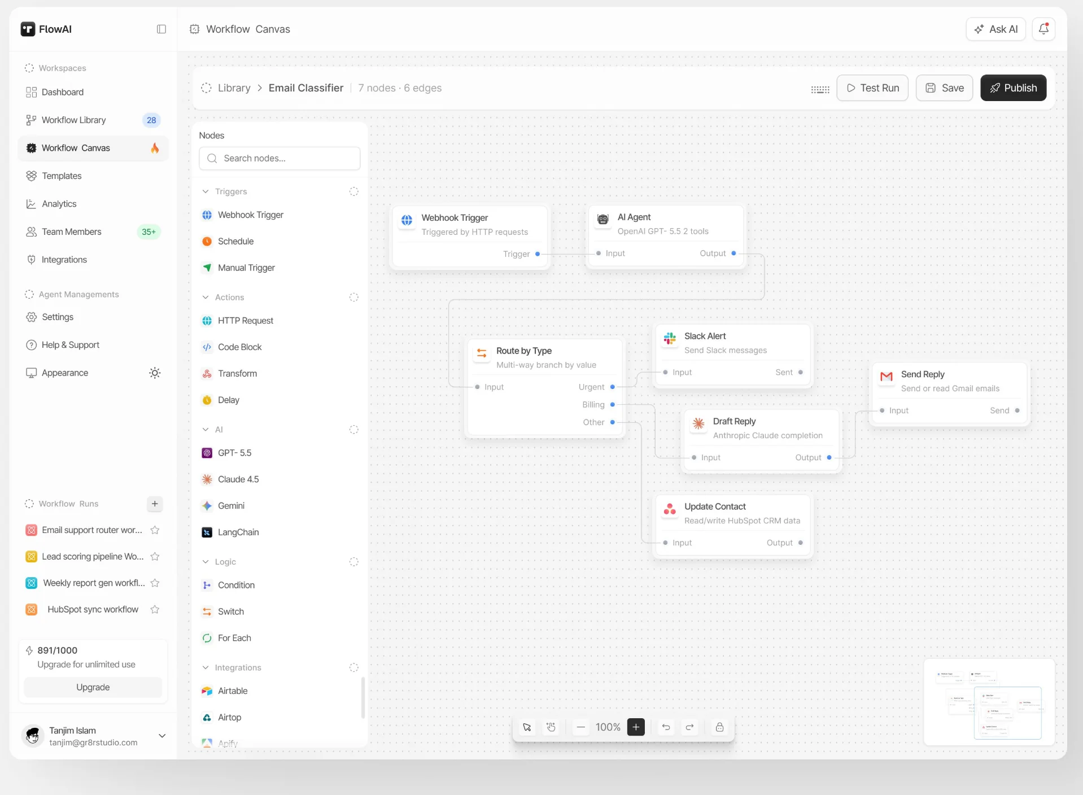Select the Webhook Trigger node icon on canvas
The height and width of the screenshot is (795, 1083).
407,221
